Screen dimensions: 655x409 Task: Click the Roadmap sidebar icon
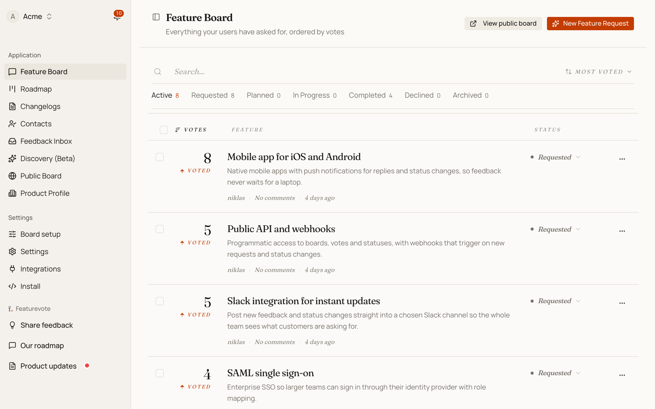point(12,89)
